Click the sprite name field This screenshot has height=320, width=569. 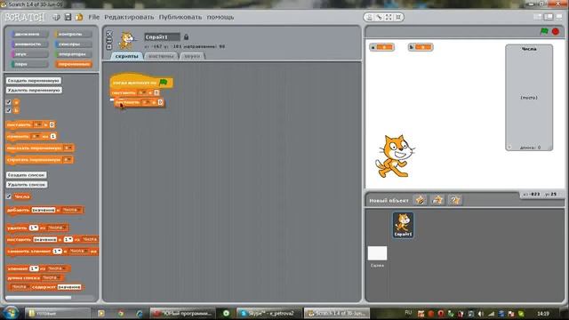[162, 37]
